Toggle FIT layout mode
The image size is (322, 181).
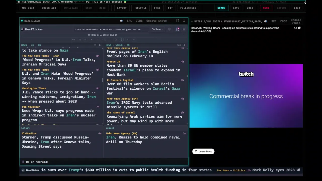pos(170,8)
